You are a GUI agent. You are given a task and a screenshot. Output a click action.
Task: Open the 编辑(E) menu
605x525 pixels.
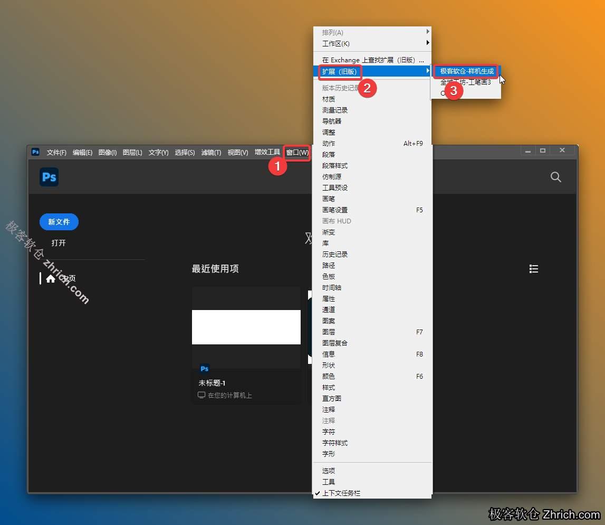pyautogui.click(x=83, y=153)
